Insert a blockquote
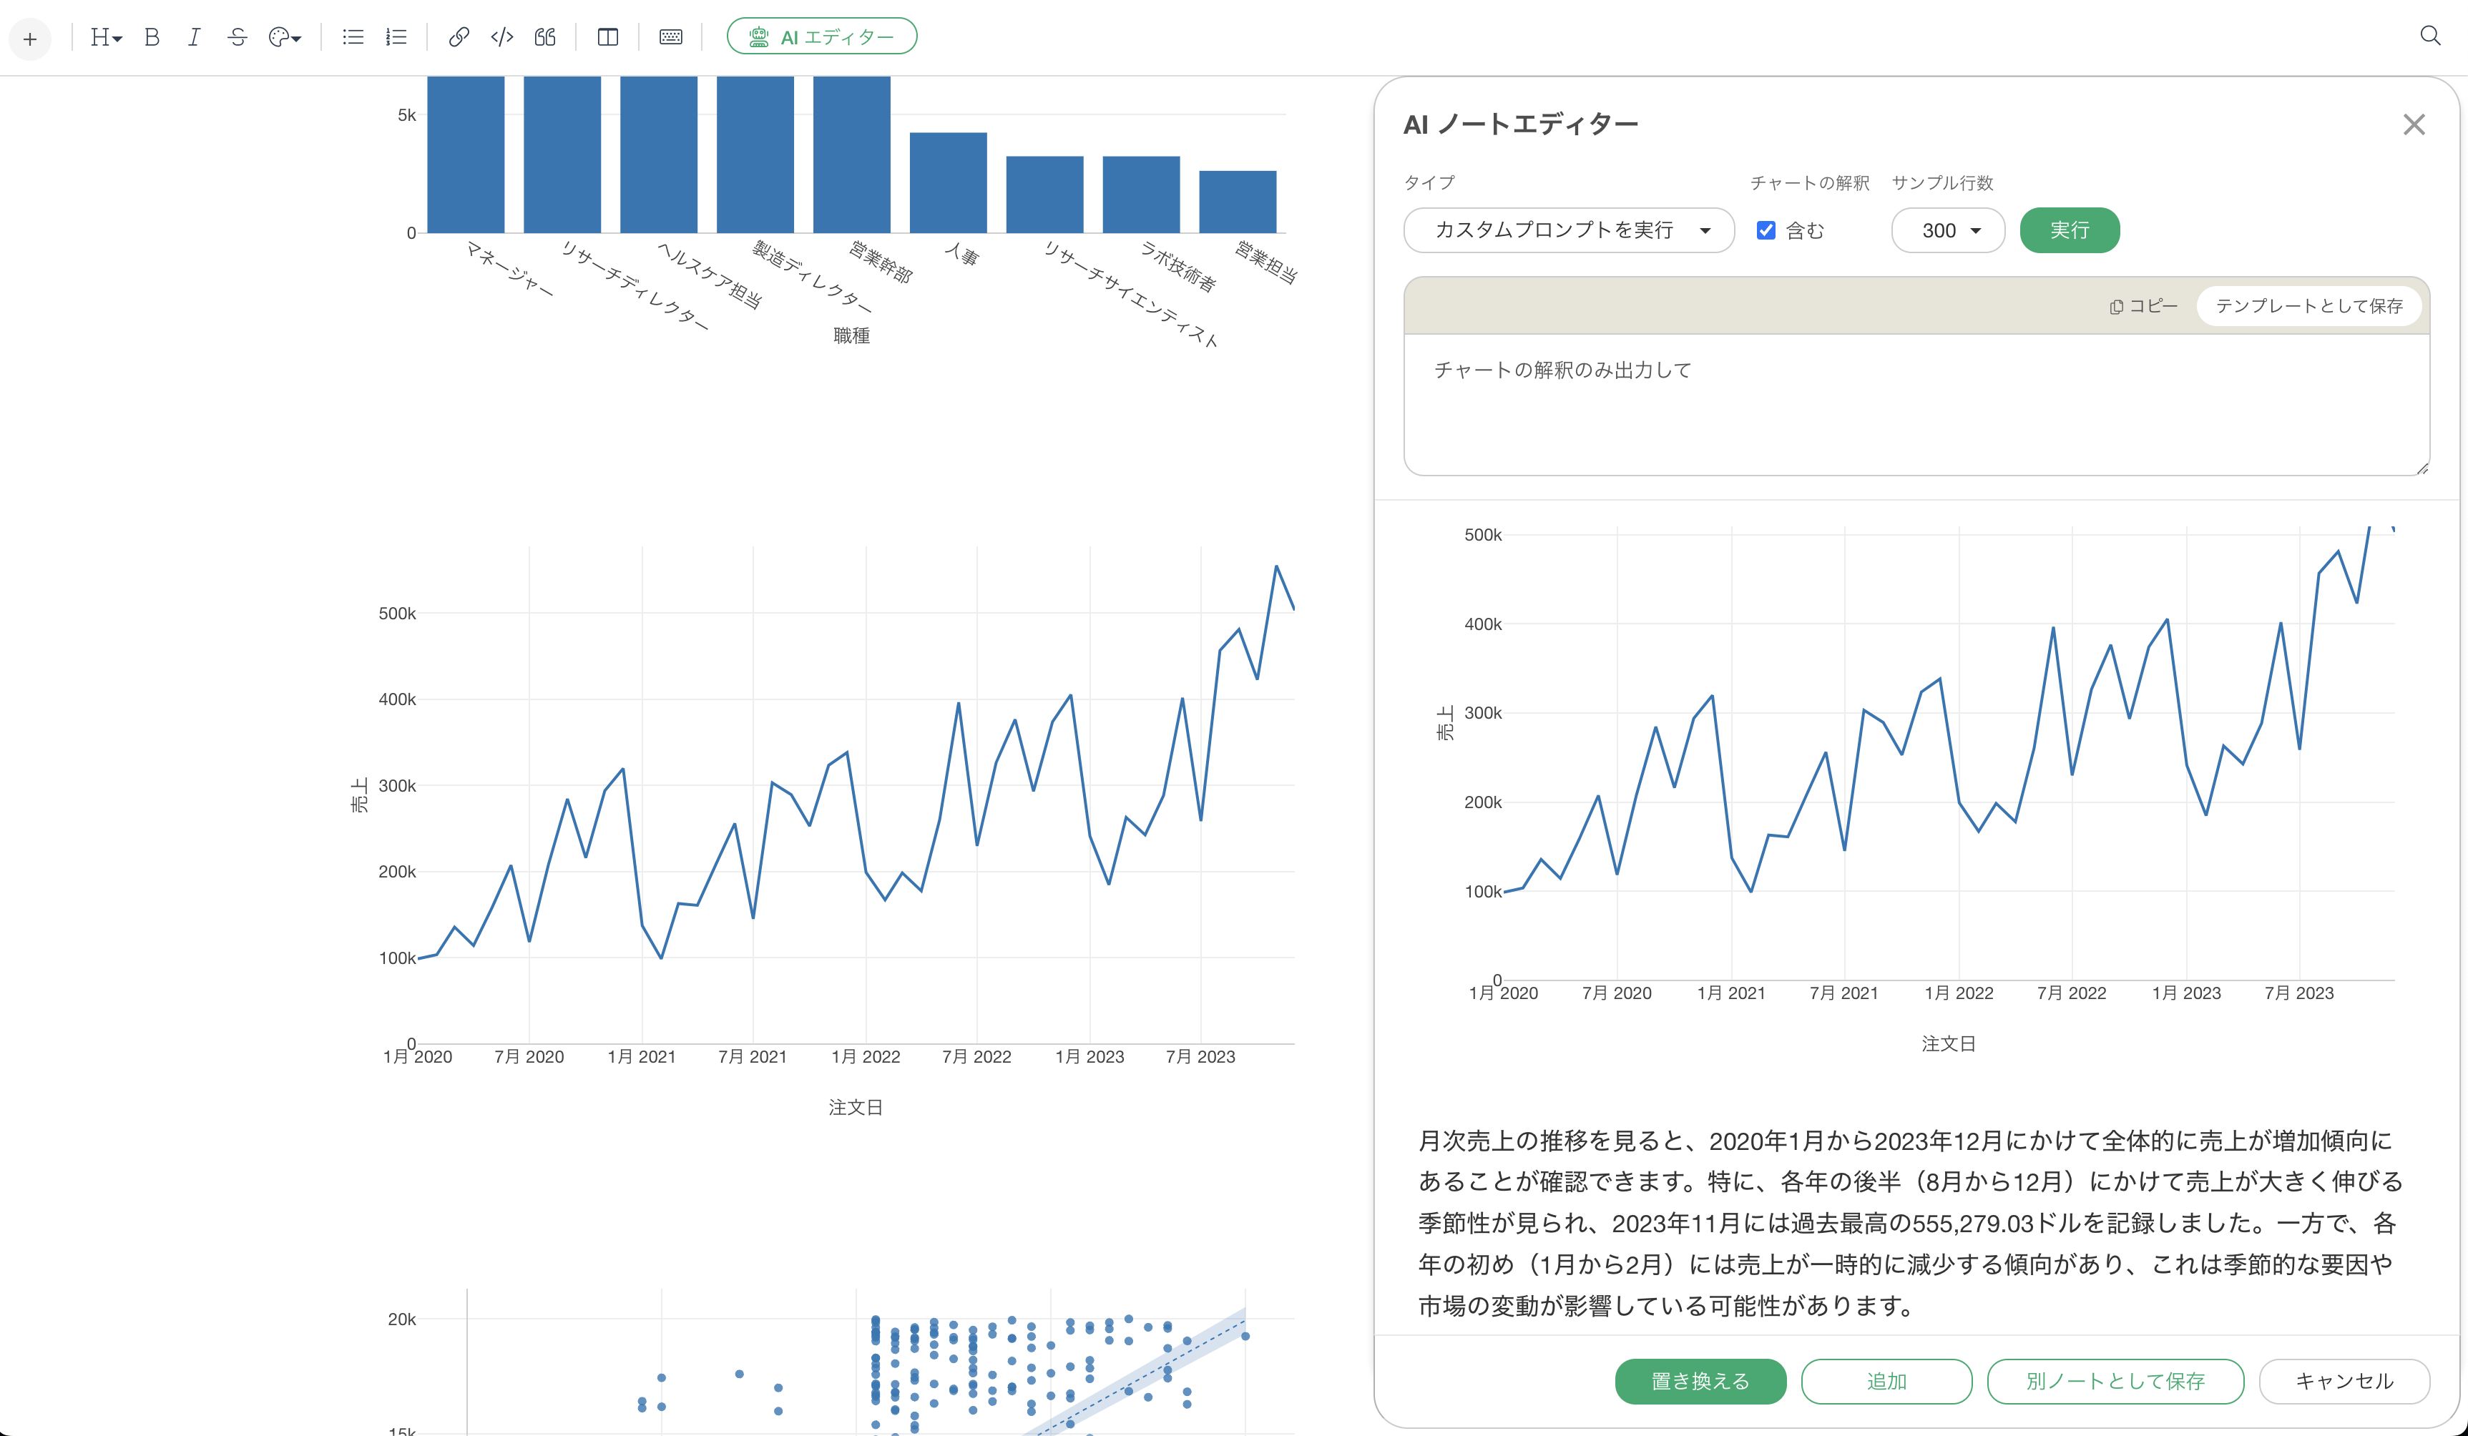The image size is (2468, 1436). [x=546, y=37]
